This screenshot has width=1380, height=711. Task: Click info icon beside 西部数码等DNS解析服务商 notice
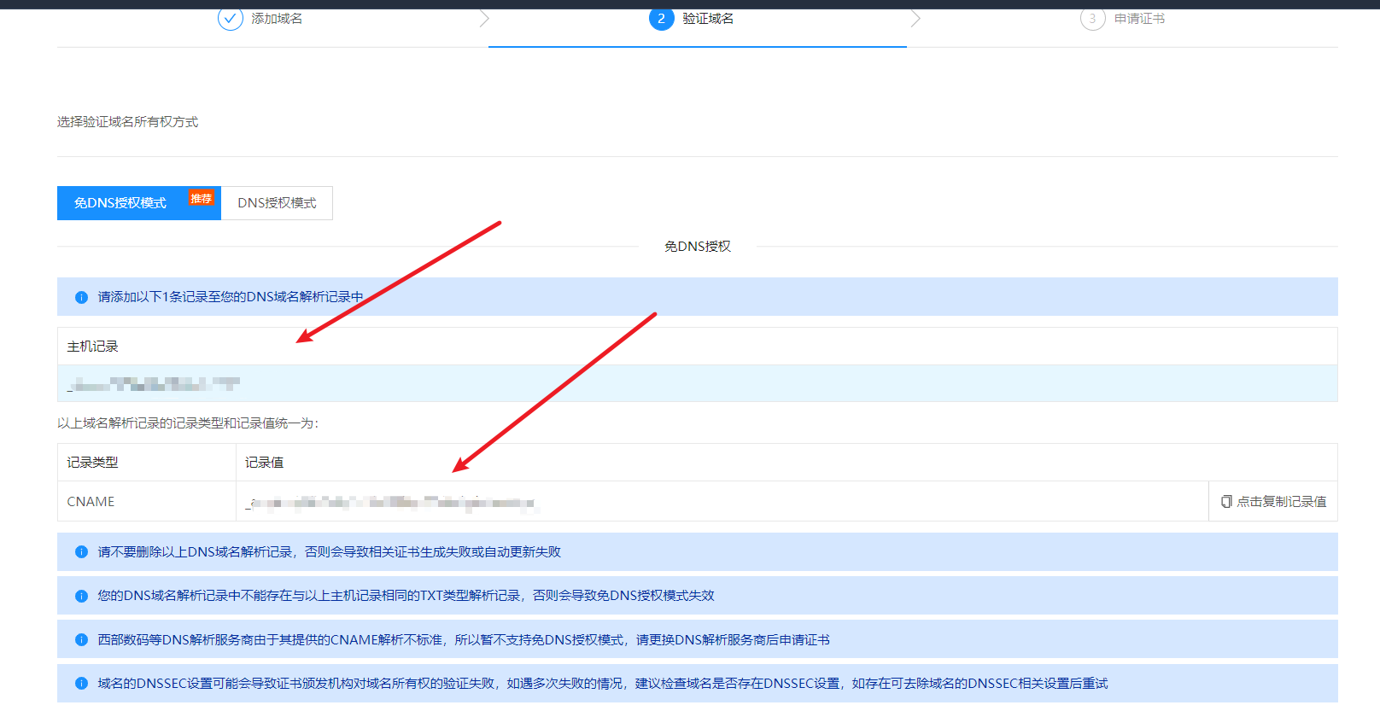[81, 640]
